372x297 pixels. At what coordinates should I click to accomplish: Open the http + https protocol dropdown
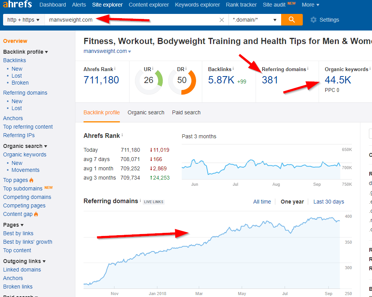pos(23,20)
